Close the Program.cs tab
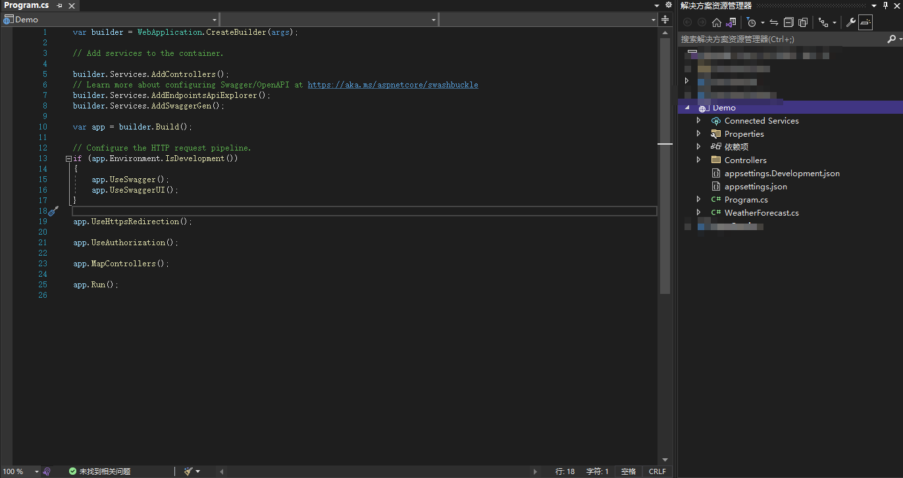Screen dimensions: 903x478 (72, 5)
